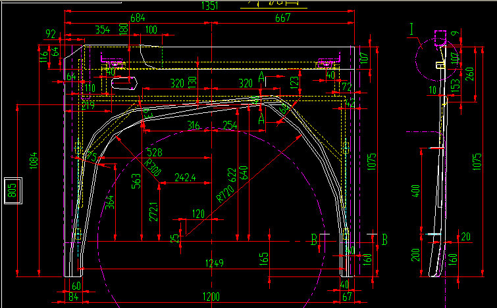Image resolution: width=497 pixels, height=308 pixels.
Task: Click the 354 dimension text
Action: pos(102,30)
